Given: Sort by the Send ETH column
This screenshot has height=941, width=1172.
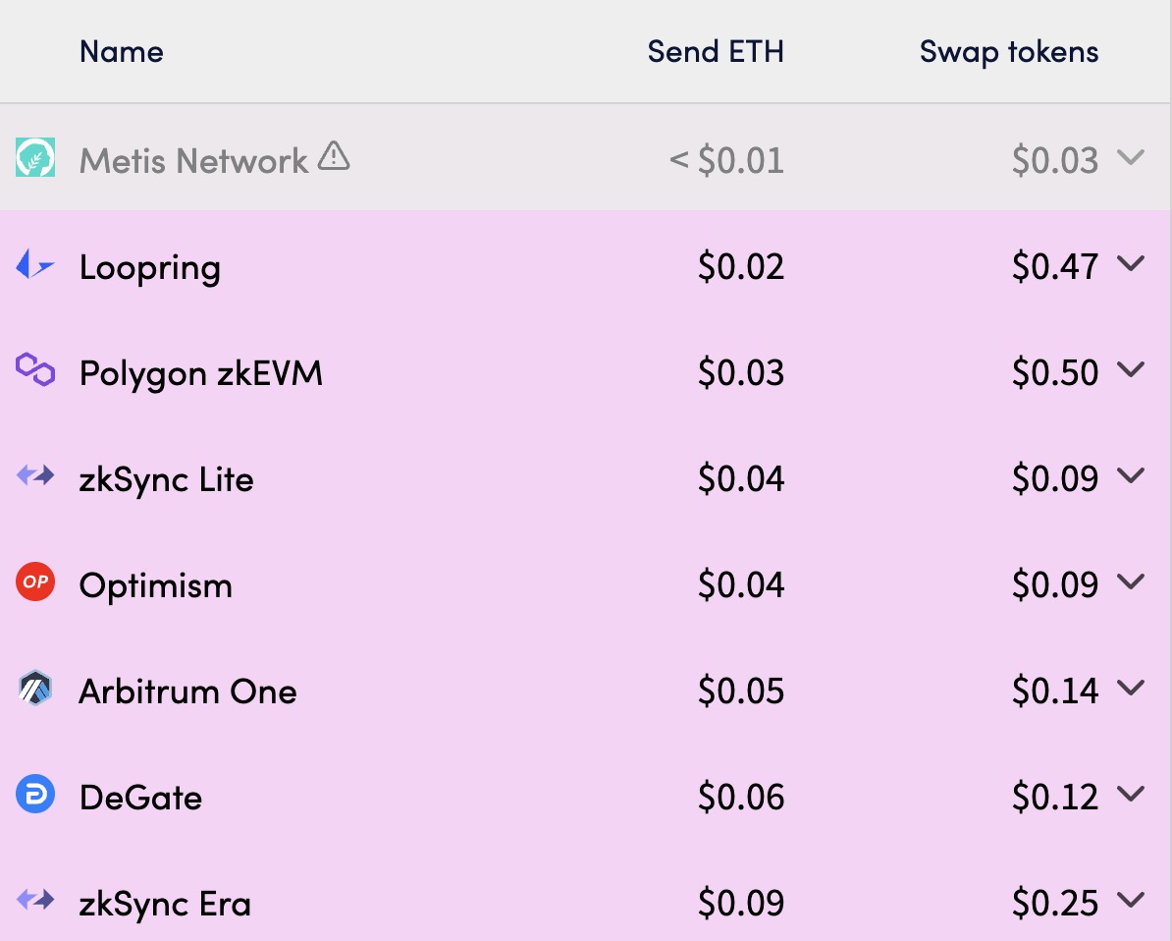Looking at the screenshot, I should coord(716,51).
